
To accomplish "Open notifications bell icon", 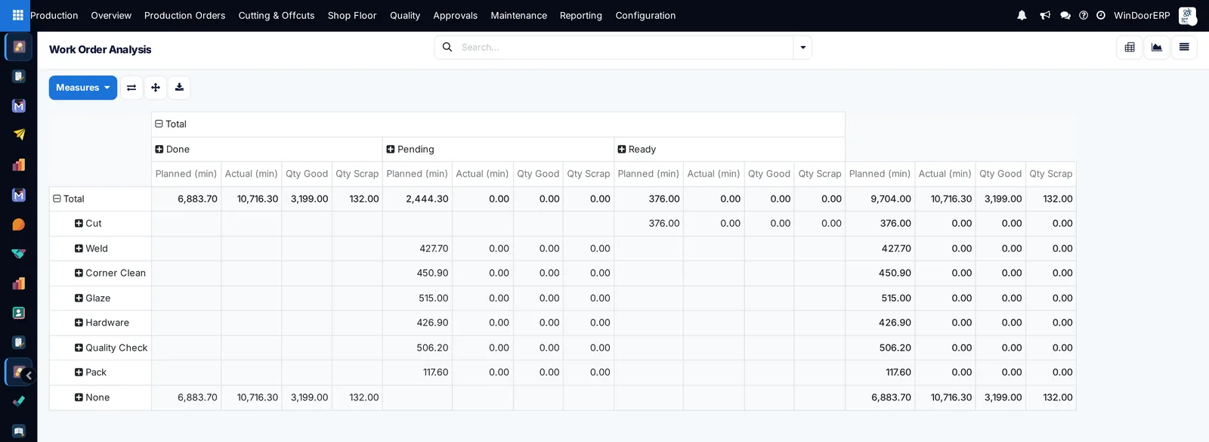I will [1022, 15].
